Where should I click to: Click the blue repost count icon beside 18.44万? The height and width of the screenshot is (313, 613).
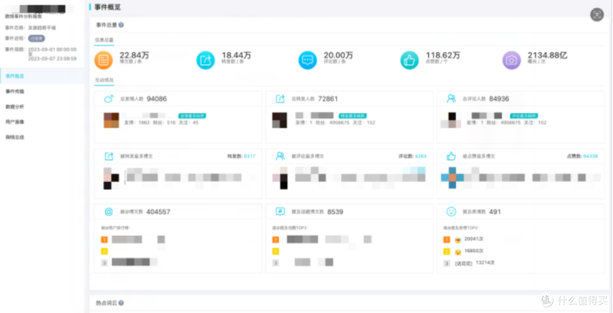pyautogui.click(x=205, y=60)
